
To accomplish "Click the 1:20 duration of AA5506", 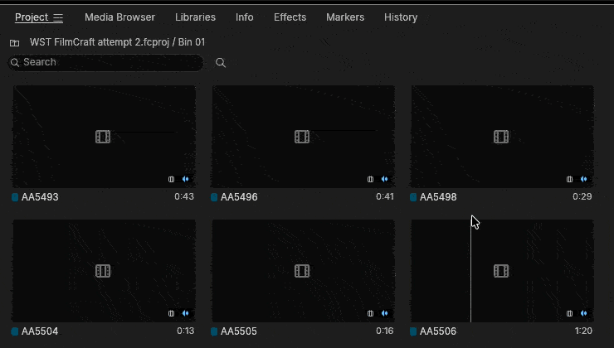I will (x=583, y=331).
